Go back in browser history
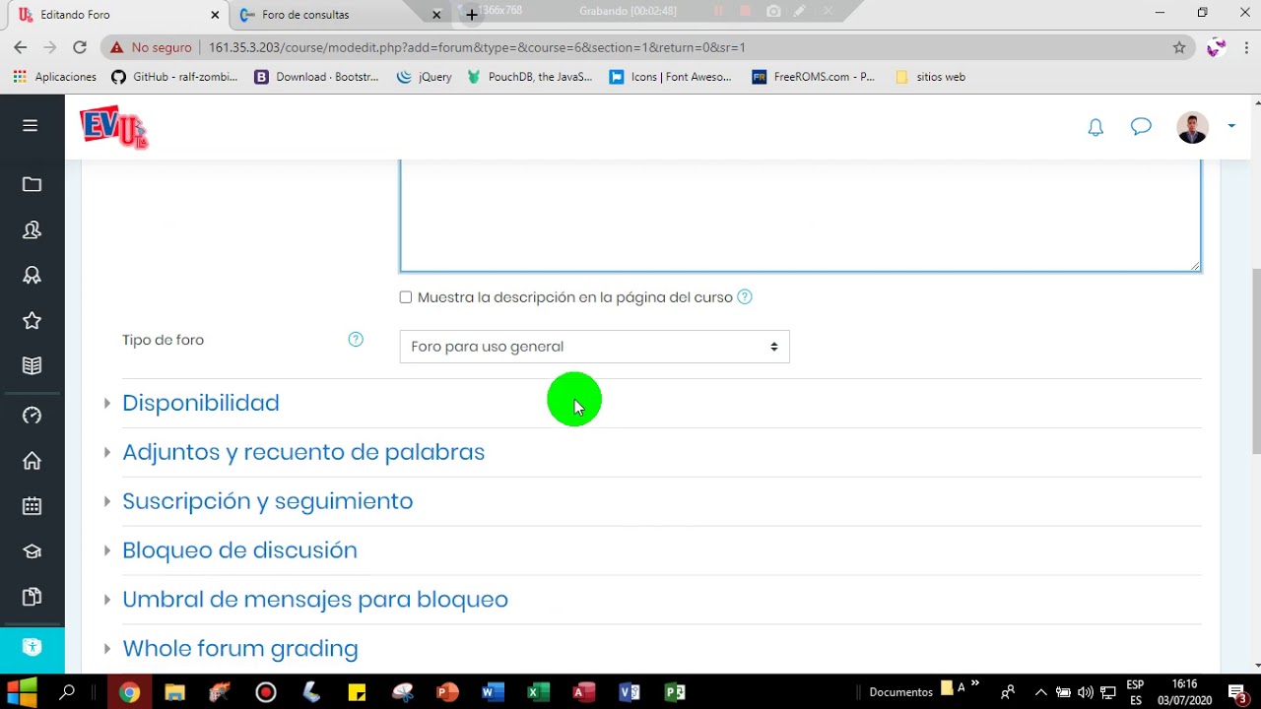Viewport: 1261px width, 709px height. pos(21,47)
